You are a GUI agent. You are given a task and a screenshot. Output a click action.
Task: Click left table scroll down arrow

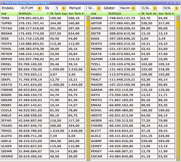click(88, 160)
